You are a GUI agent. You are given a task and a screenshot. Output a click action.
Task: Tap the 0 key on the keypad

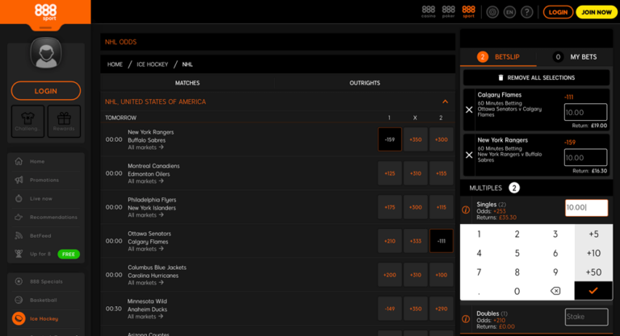(517, 291)
